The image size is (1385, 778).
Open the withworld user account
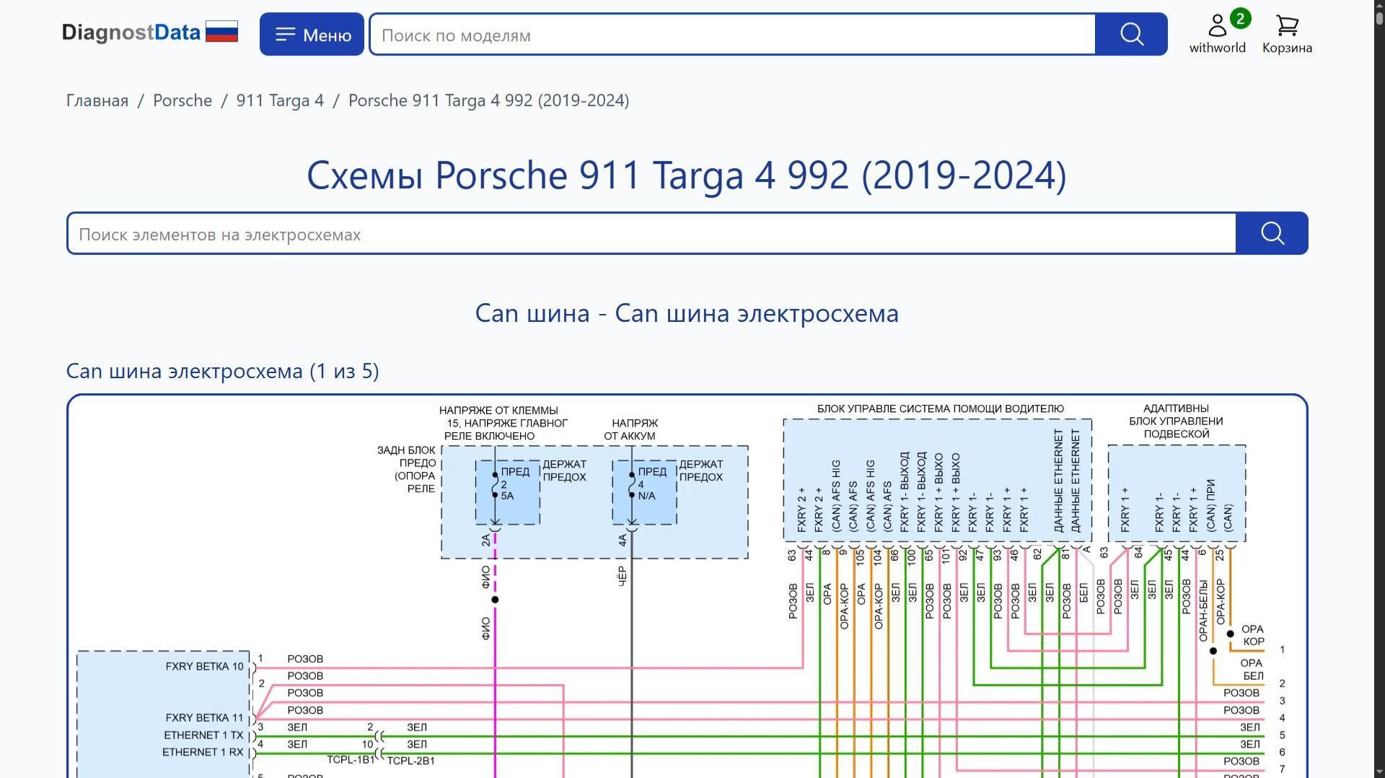[x=1218, y=33]
